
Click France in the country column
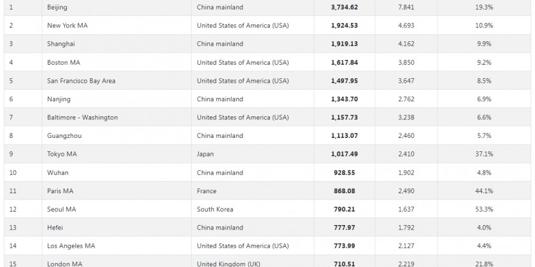click(x=206, y=191)
